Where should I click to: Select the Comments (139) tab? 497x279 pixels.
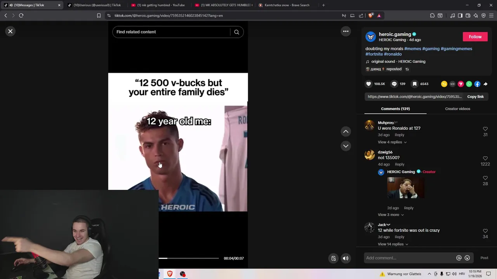coord(395,109)
